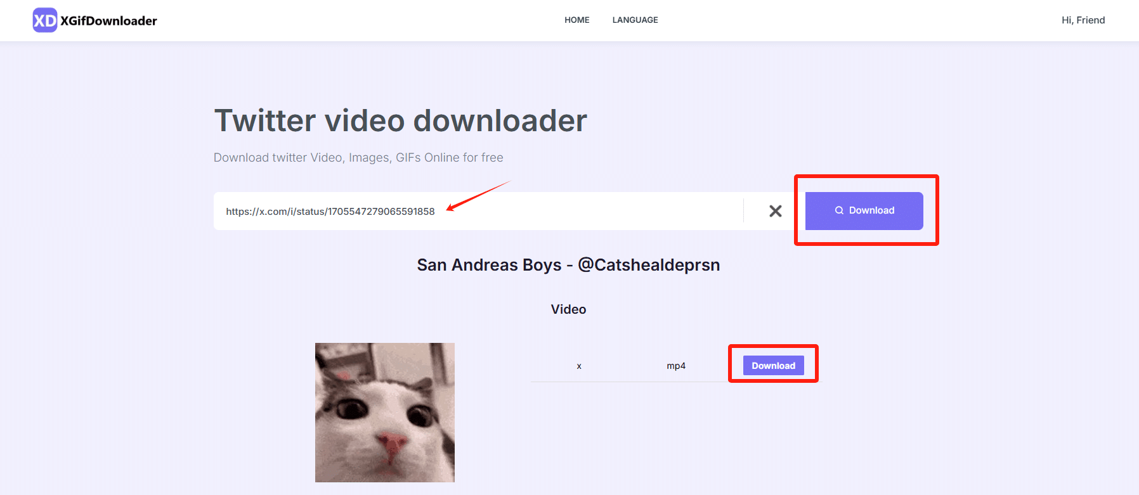Click the large purple Download search button
This screenshot has height=495, width=1139.
coord(864,210)
